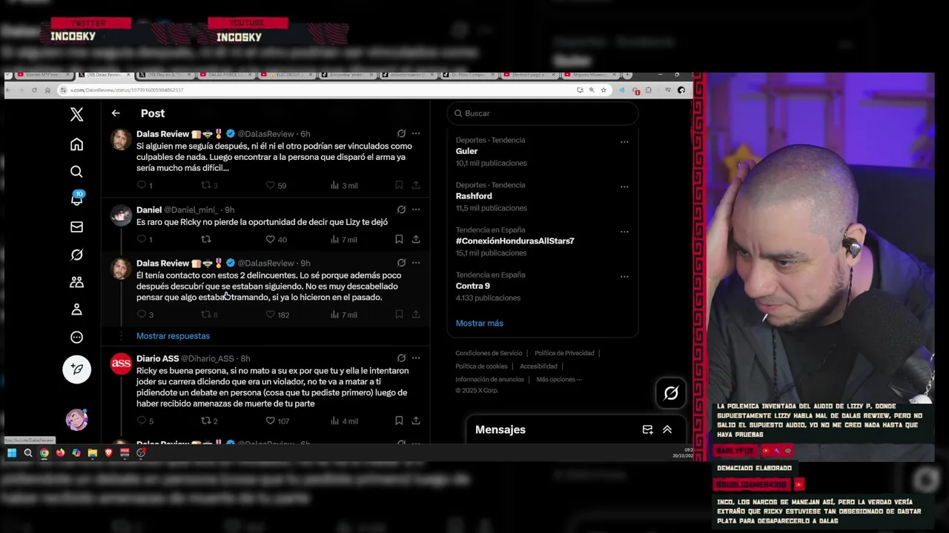The image size is (949, 533).
Task: Open Política de cookies footer link
Action: 481,366
